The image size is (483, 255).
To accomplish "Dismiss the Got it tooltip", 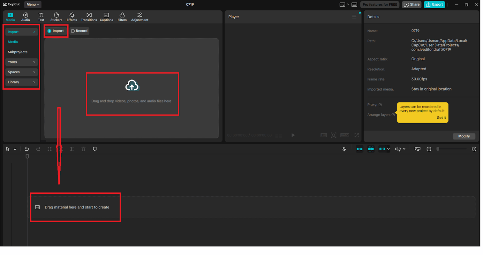I will [x=441, y=118].
